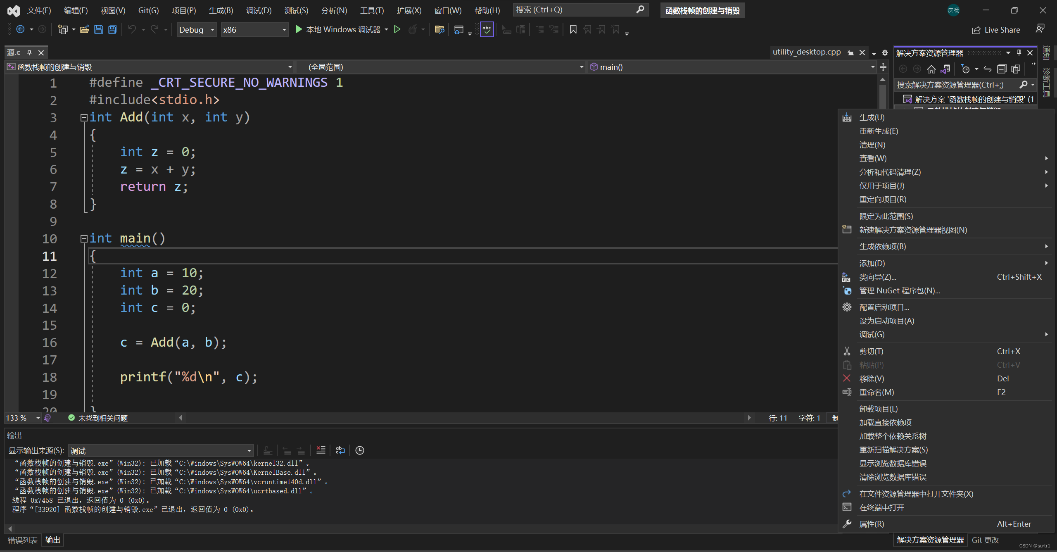Viewport: 1057px width, 552px height.
Task: Toggle the abc spell checker button
Action: click(x=487, y=29)
